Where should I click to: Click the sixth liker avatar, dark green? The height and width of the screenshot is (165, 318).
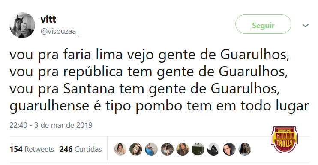coord(198,149)
